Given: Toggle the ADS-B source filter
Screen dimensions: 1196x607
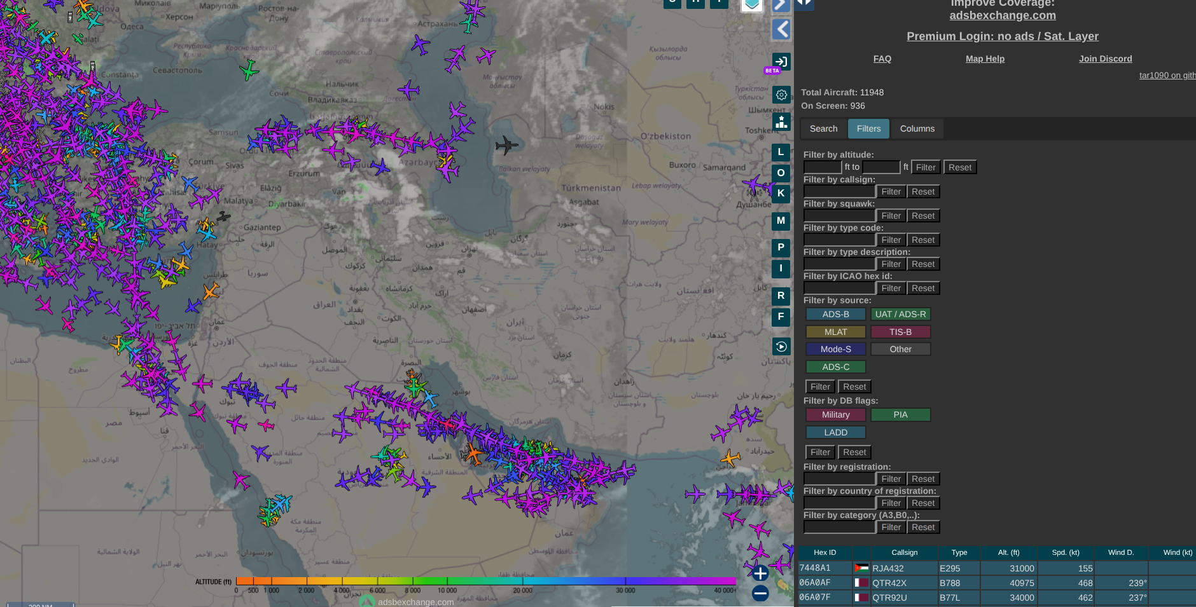Looking at the screenshot, I should (x=835, y=314).
